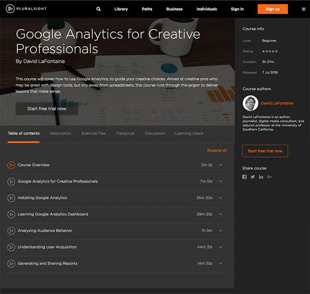Viewport: 310px width, 294px height.
Task: Switch to the Description tab
Action: tap(60, 133)
